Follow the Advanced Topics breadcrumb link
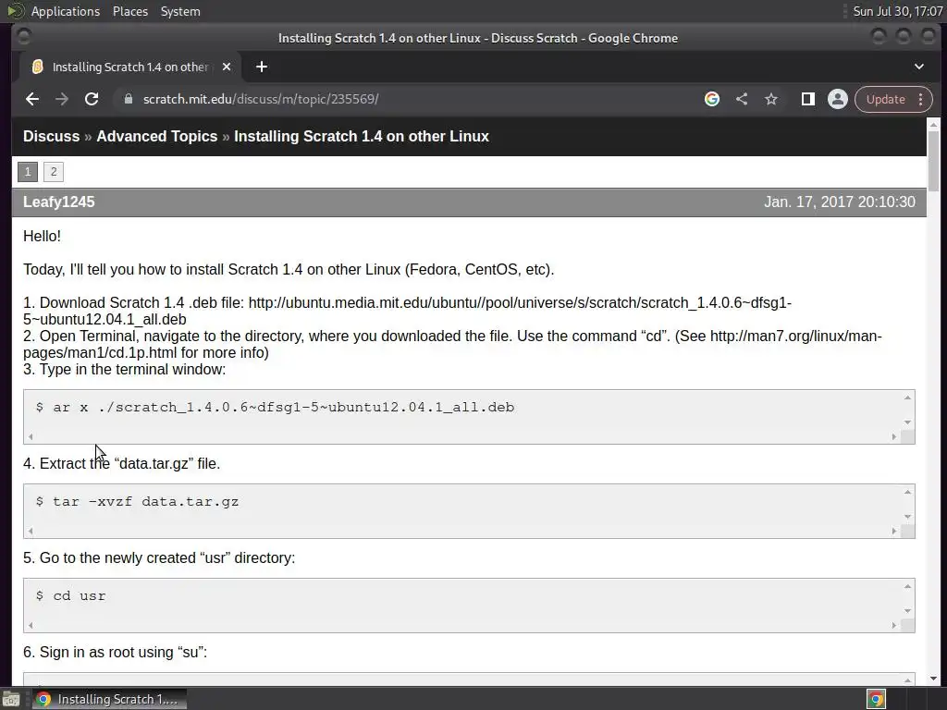The width and height of the screenshot is (947, 710). click(157, 137)
